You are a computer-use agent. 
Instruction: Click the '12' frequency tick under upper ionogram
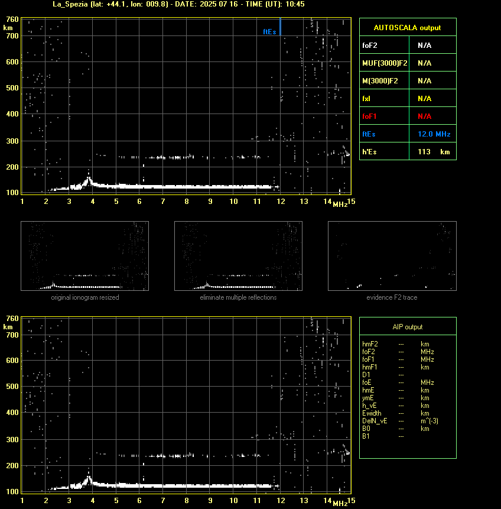(281, 202)
